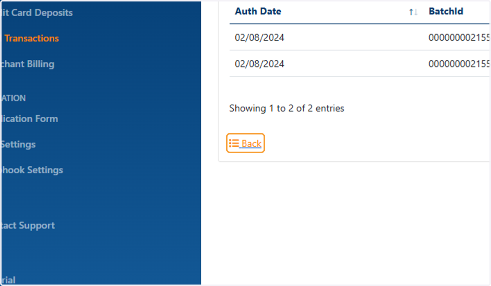This screenshot has width=491, height=286.
Task: Click second row's 02/08/2024 auth date
Action: click(259, 64)
